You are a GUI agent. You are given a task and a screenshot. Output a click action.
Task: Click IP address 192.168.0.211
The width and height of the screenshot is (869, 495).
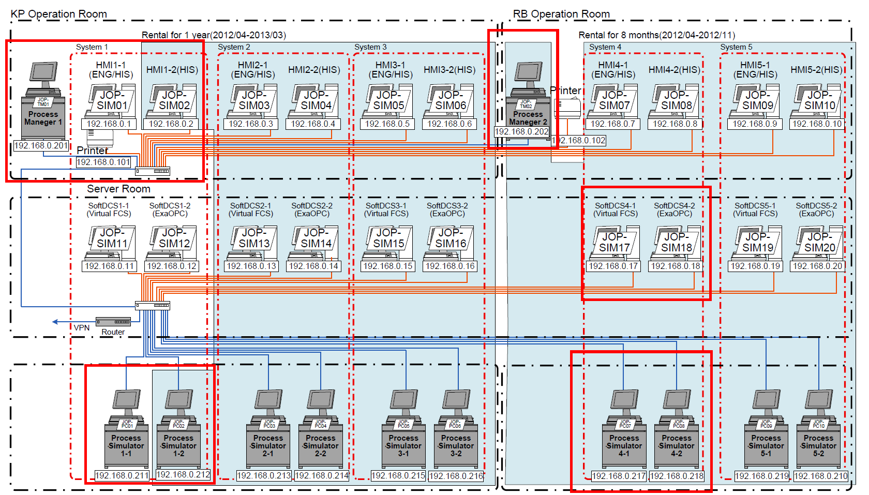coord(122,476)
